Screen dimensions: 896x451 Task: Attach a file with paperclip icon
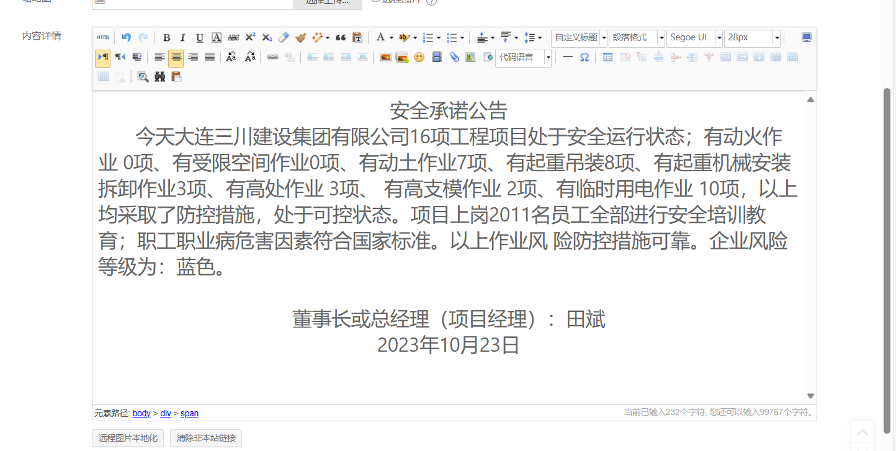point(454,58)
